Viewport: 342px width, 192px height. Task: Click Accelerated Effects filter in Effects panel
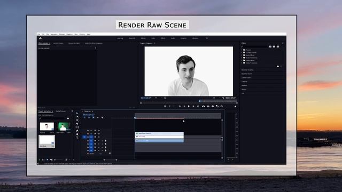point(270,46)
